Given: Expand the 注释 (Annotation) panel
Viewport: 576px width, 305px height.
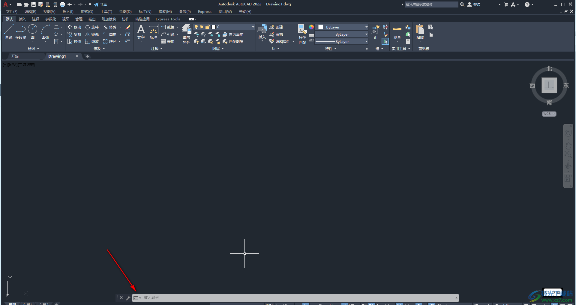Looking at the screenshot, I should [157, 49].
